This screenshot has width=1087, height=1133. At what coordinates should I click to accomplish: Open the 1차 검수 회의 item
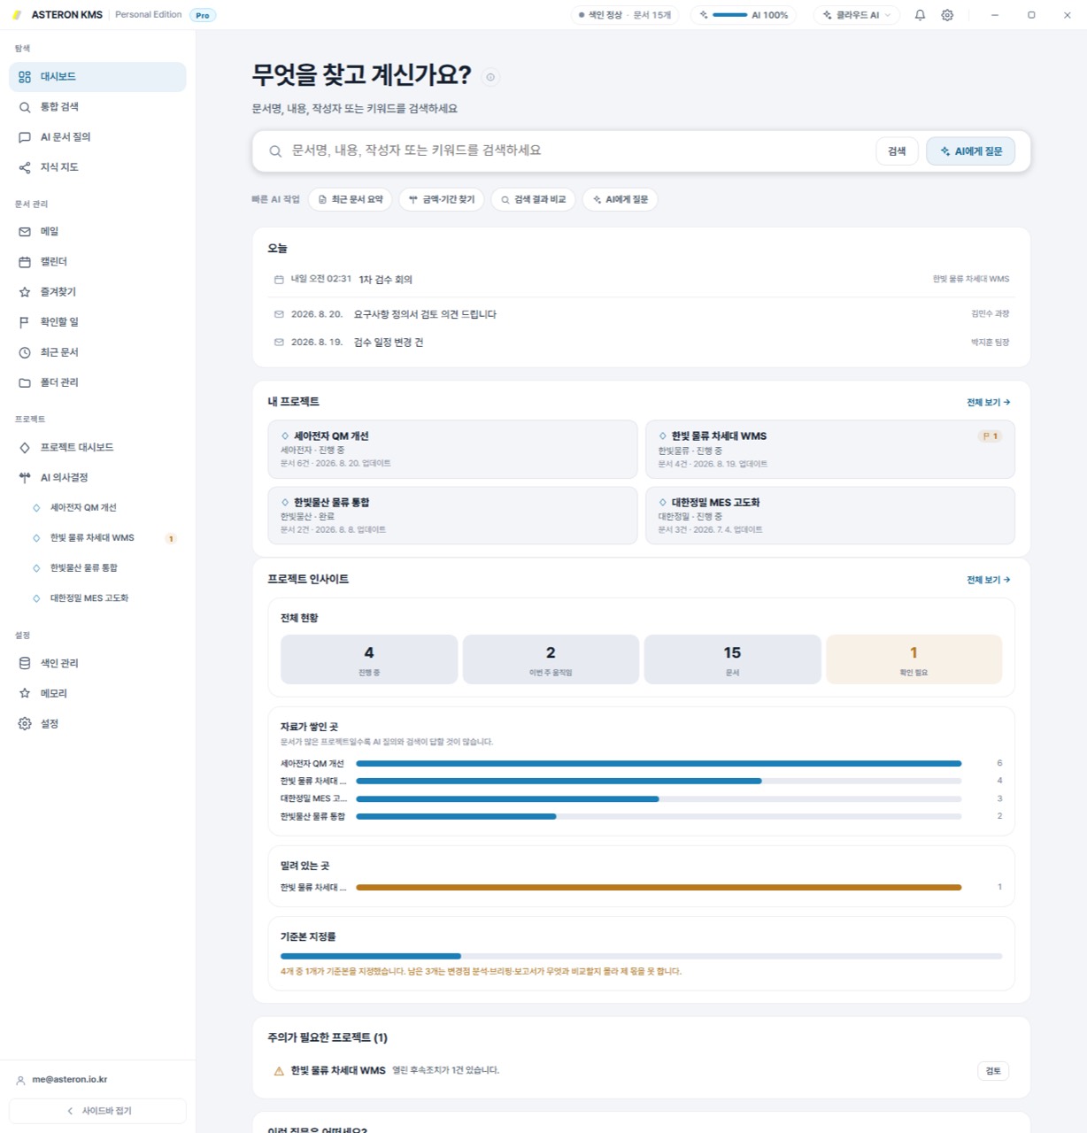point(641,280)
